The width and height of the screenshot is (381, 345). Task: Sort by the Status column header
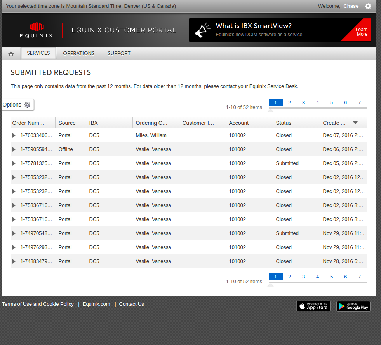(x=284, y=123)
